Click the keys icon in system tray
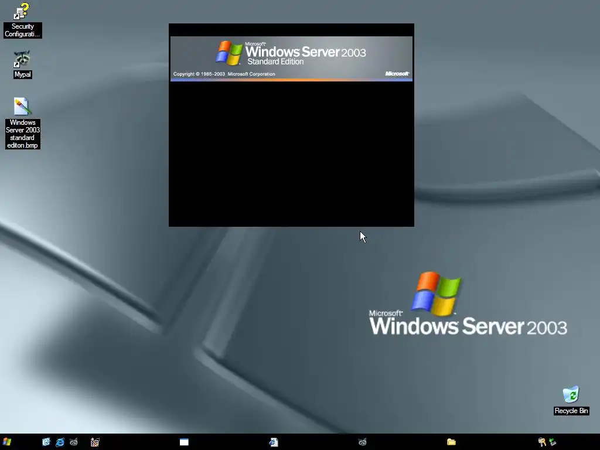The height and width of the screenshot is (450, 600). click(x=542, y=442)
